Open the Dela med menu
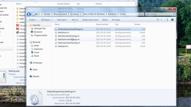Viewport: 191px width, 107px height. [62, 20]
